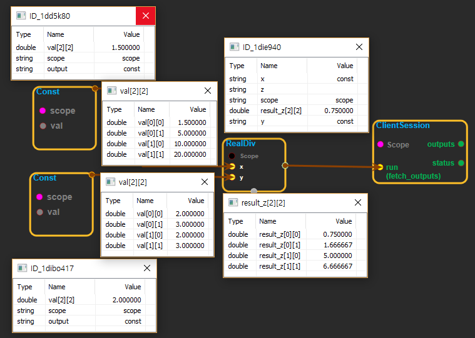Click the Type column header in ID_1dibo417
Image resolution: width=475 pixels, height=338 pixels.
point(24,287)
